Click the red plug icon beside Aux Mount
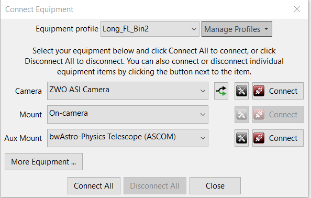 point(259,138)
